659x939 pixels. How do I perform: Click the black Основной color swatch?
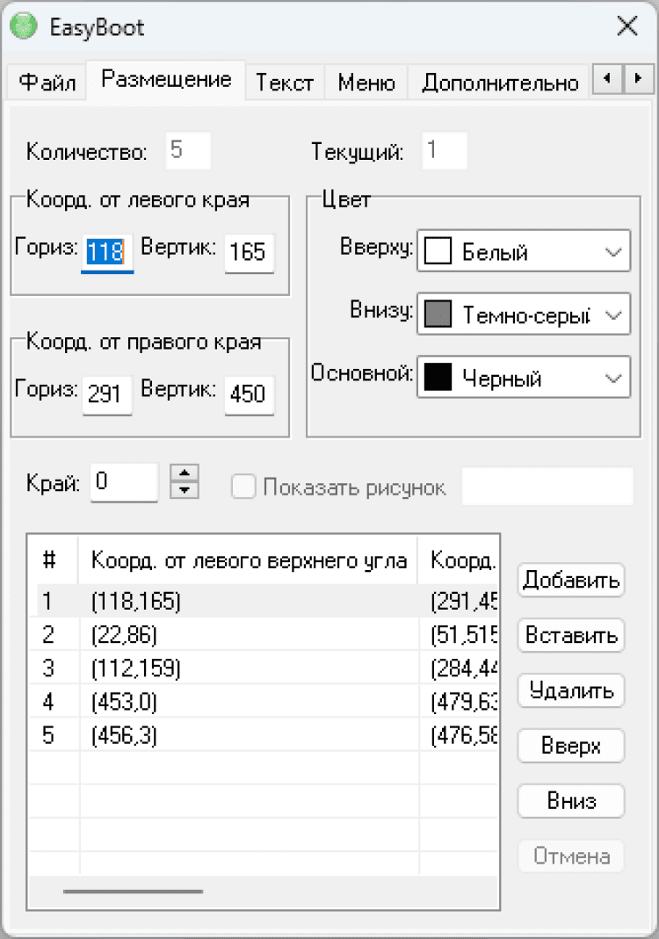click(x=438, y=378)
